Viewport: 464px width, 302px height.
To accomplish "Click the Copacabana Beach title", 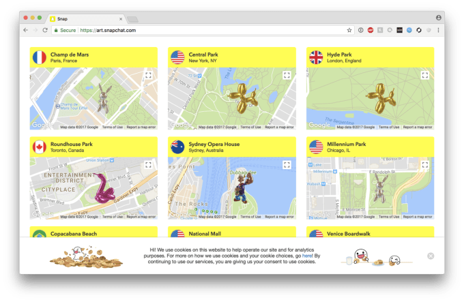I will [x=74, y=234].
